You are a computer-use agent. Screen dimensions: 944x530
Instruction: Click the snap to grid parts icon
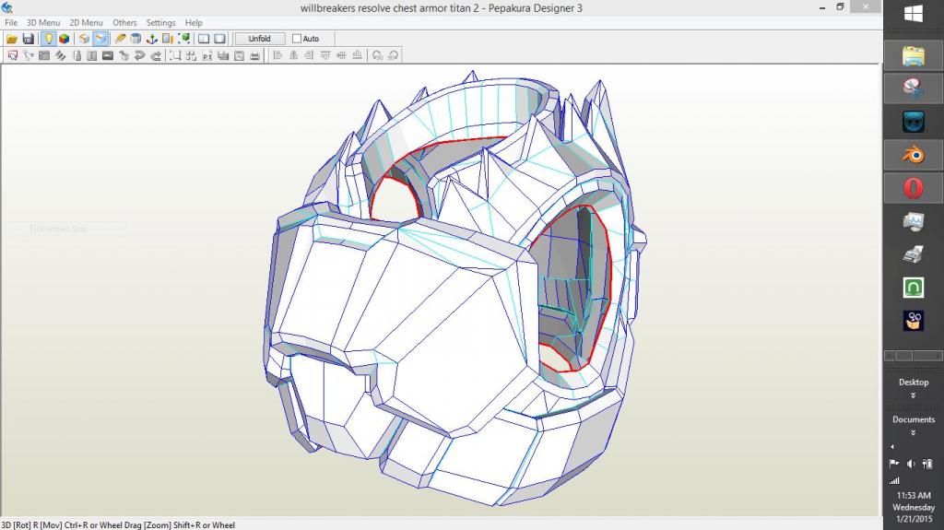tap(192, 55)
